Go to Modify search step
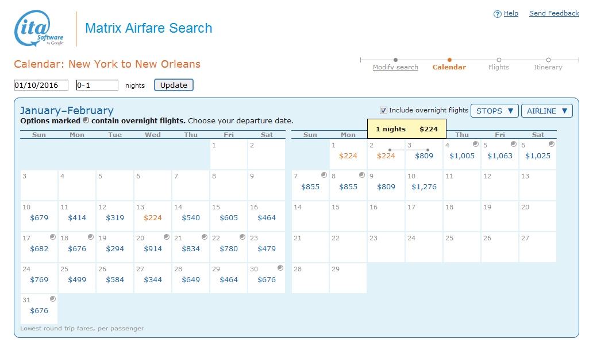This screenshot has height=347, width=593. 395,67
